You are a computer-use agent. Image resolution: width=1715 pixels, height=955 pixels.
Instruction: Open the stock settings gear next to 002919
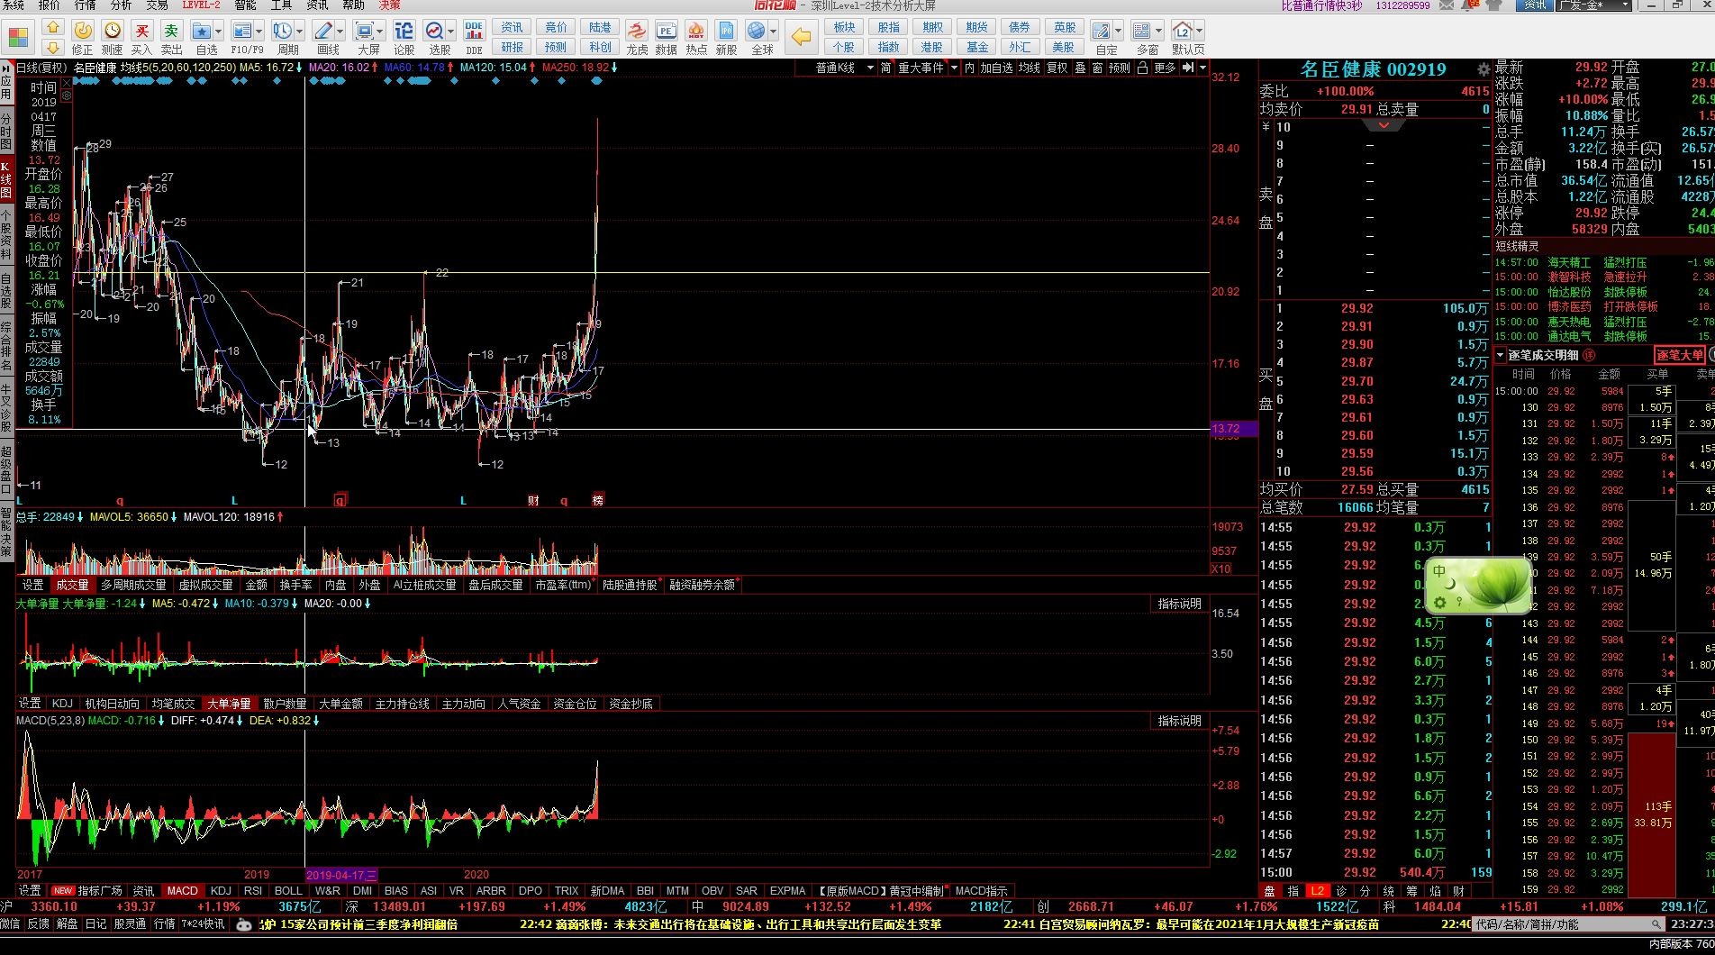point(1483,69)
